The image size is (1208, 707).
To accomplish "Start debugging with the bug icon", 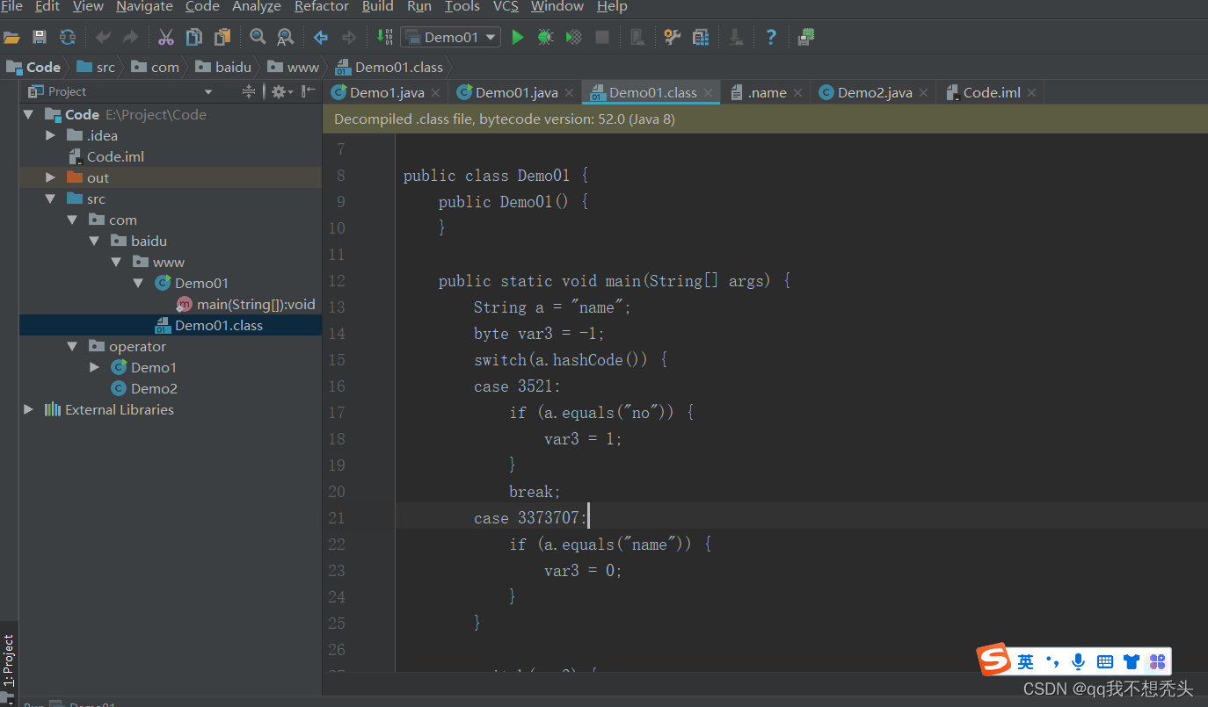I will point(545,37).
